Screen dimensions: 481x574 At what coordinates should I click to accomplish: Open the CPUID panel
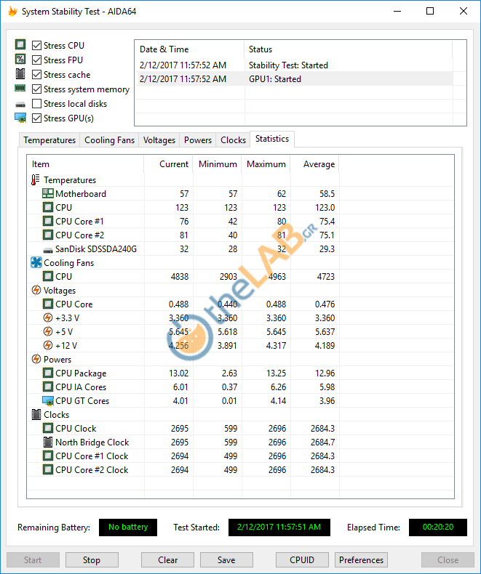(302, 560)
